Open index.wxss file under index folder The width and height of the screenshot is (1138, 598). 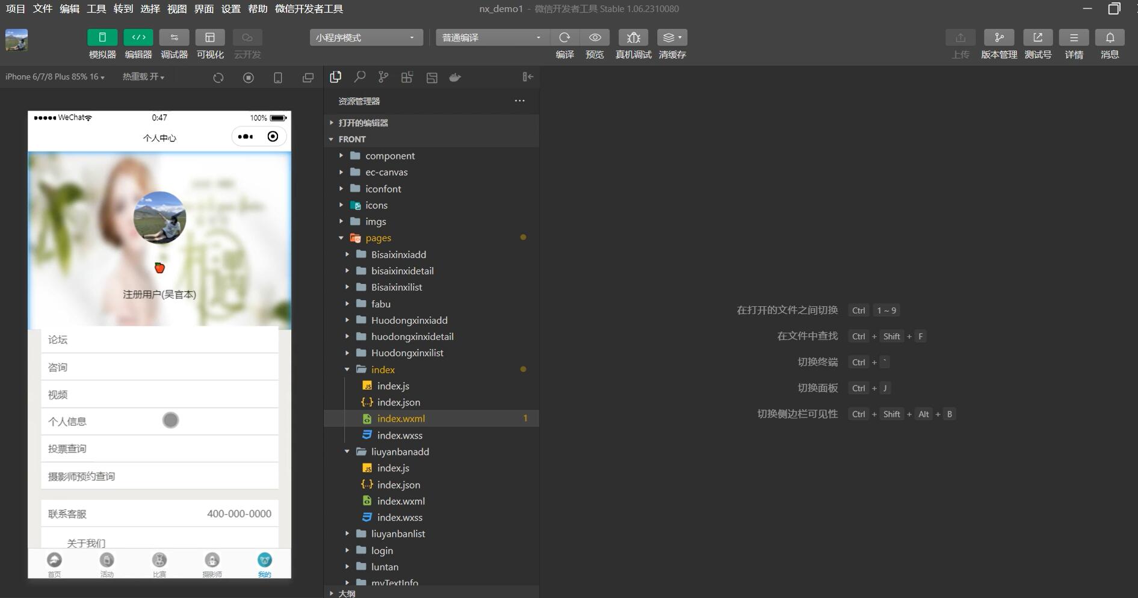(x=400, y=435)
